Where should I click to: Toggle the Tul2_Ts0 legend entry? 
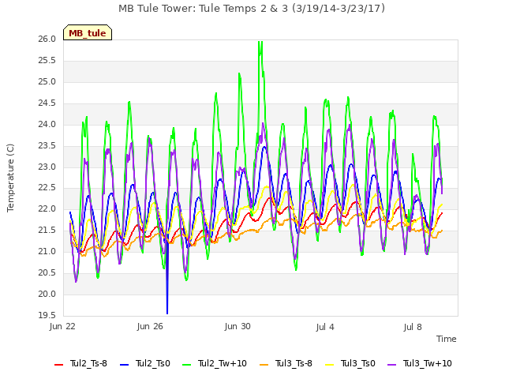pos(145,363)
